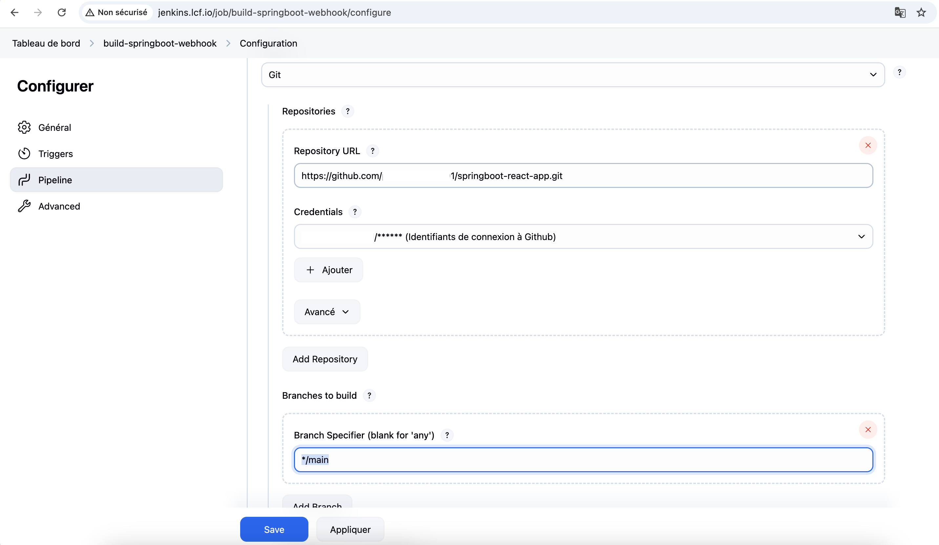Image resolution: width=939 pixels, height=545 pixels.
Task: Reload the page with the refresh icon
Action: point(61,12)
